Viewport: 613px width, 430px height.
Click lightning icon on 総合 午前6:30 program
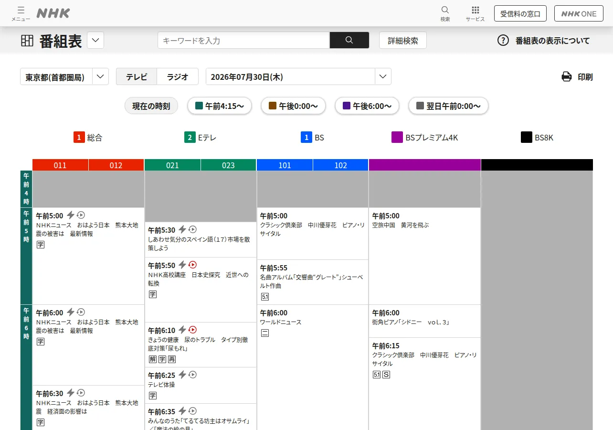coord(71,393)
